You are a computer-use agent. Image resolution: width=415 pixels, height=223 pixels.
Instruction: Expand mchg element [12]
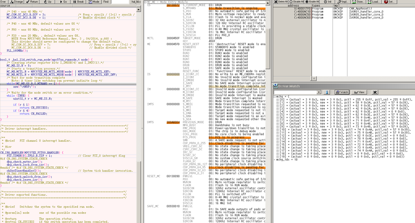277,136
